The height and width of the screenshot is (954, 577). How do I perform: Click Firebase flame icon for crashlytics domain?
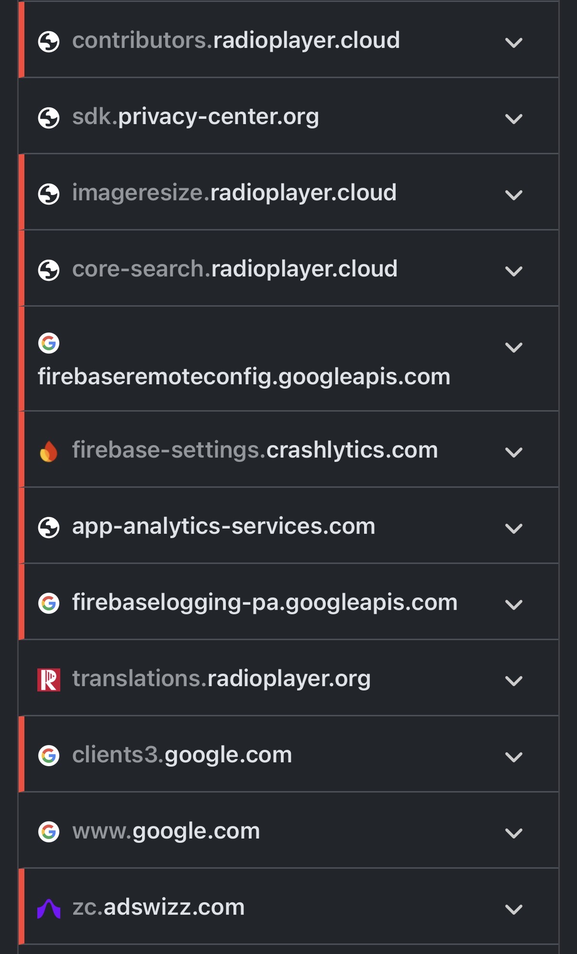coord(49,451)
